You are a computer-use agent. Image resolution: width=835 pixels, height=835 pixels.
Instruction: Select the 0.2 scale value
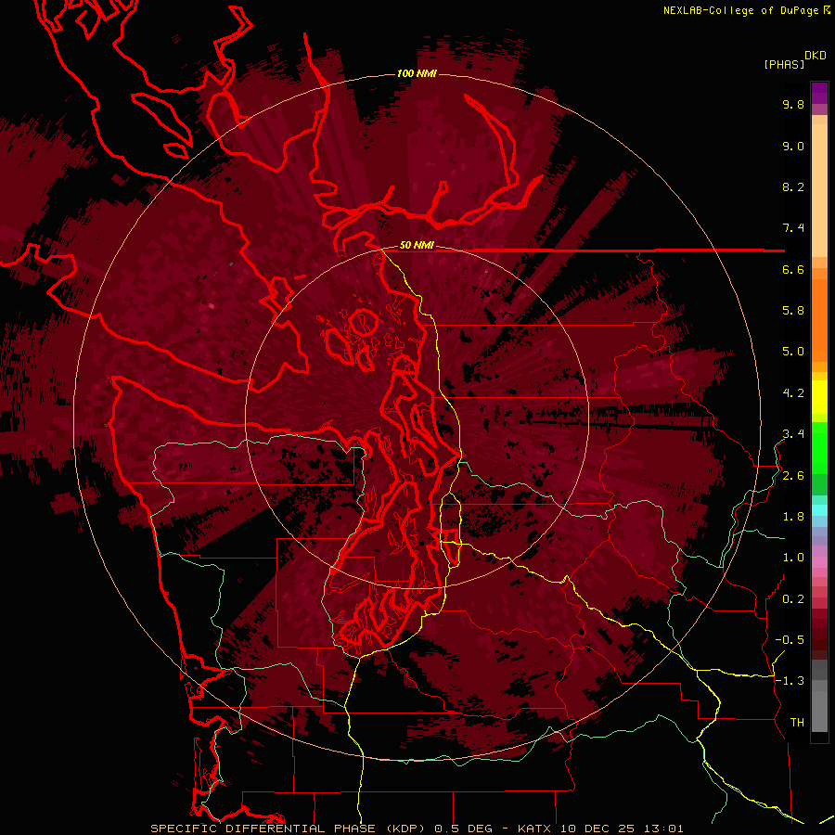pos(793,599)
